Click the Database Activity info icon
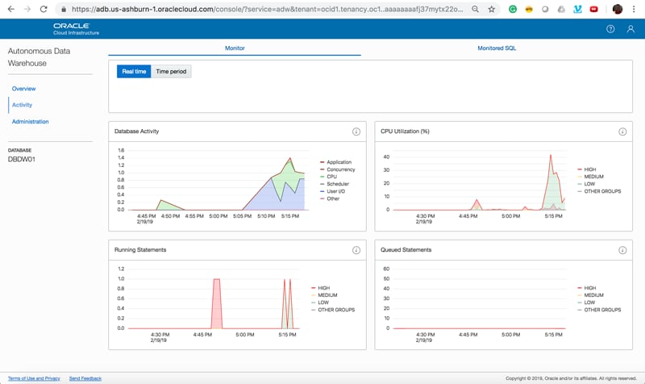This screenshot has width=645, height=384. point(356,131)
